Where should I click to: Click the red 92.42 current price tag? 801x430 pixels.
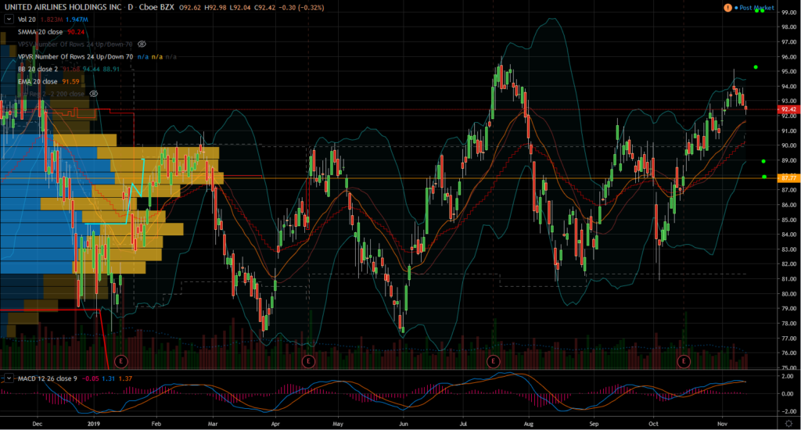click(788, 109)
